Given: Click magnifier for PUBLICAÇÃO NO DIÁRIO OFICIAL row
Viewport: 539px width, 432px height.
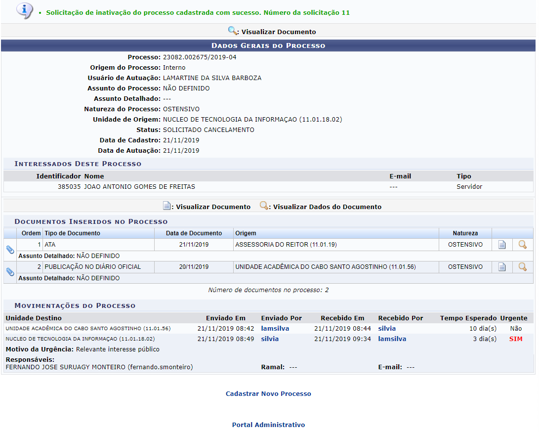Looking at the screenshot, I should point(523,267).
